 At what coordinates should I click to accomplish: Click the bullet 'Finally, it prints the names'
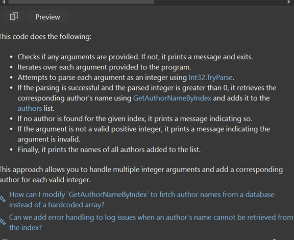point(109,150)
